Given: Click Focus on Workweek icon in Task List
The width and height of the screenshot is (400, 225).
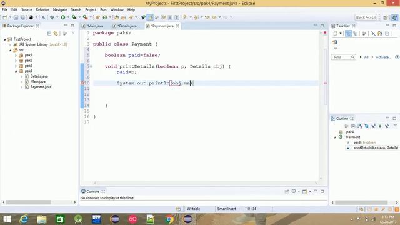Looking at the screenshot, I should [x=364, y=33].
